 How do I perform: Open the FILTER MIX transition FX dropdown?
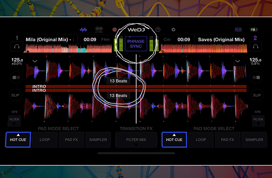[136, 140]
